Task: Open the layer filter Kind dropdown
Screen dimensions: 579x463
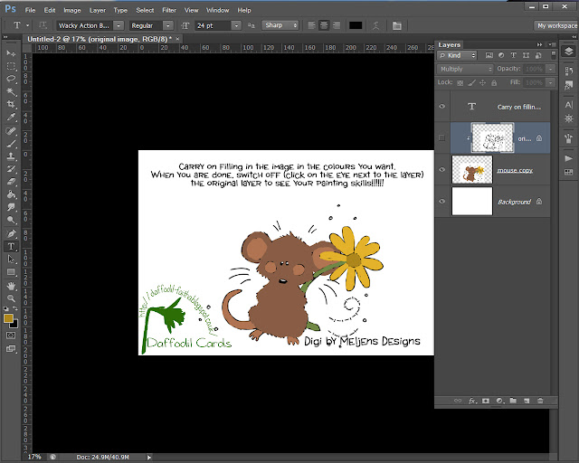Action: [x=457, y=55]
